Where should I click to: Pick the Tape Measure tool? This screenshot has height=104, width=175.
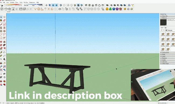[x=1, y=52]
